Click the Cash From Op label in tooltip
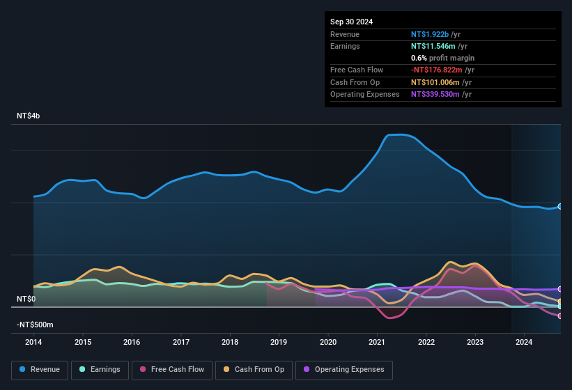The image size is (572, 390). click(x=355, y=82)
